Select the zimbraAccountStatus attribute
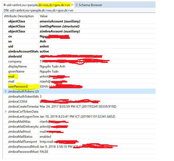The width and height of the screenshot is (174, 161). (23, 52)
